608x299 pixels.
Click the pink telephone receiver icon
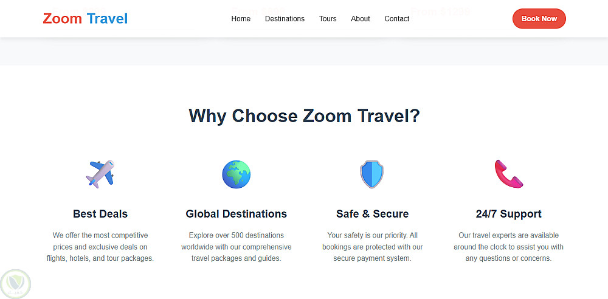508,174
